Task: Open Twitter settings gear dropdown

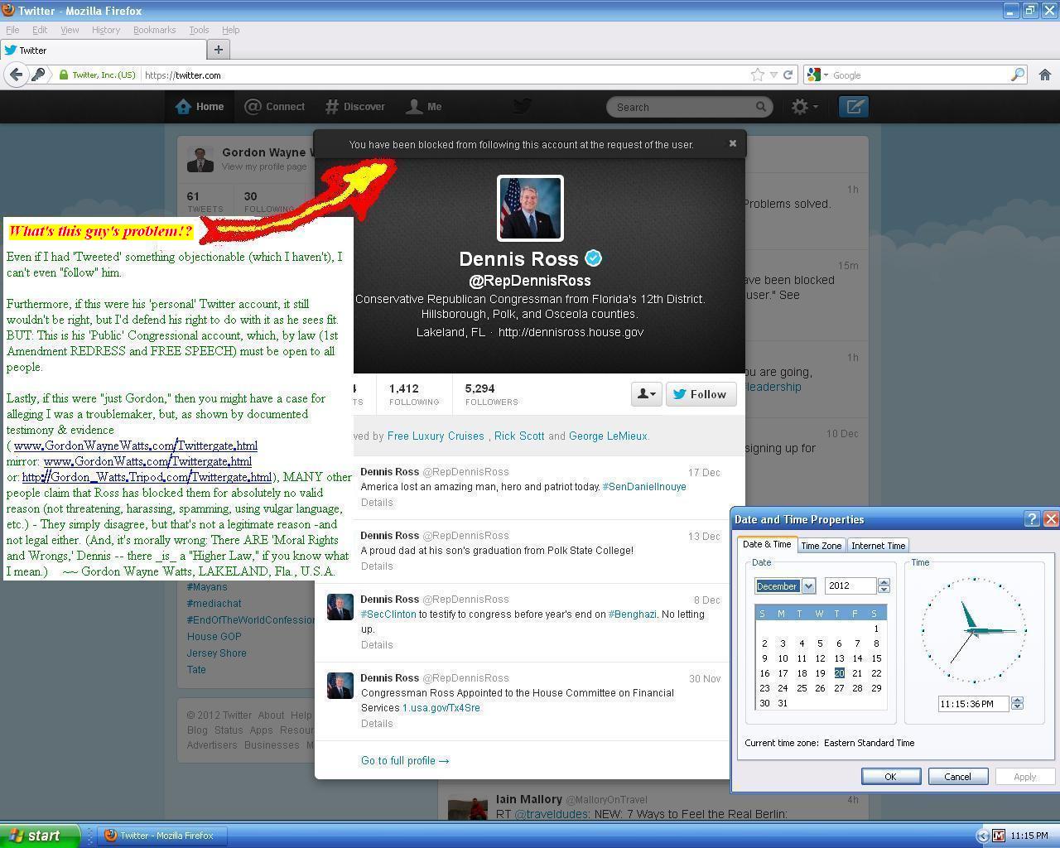Action: [x=803, y=107]
